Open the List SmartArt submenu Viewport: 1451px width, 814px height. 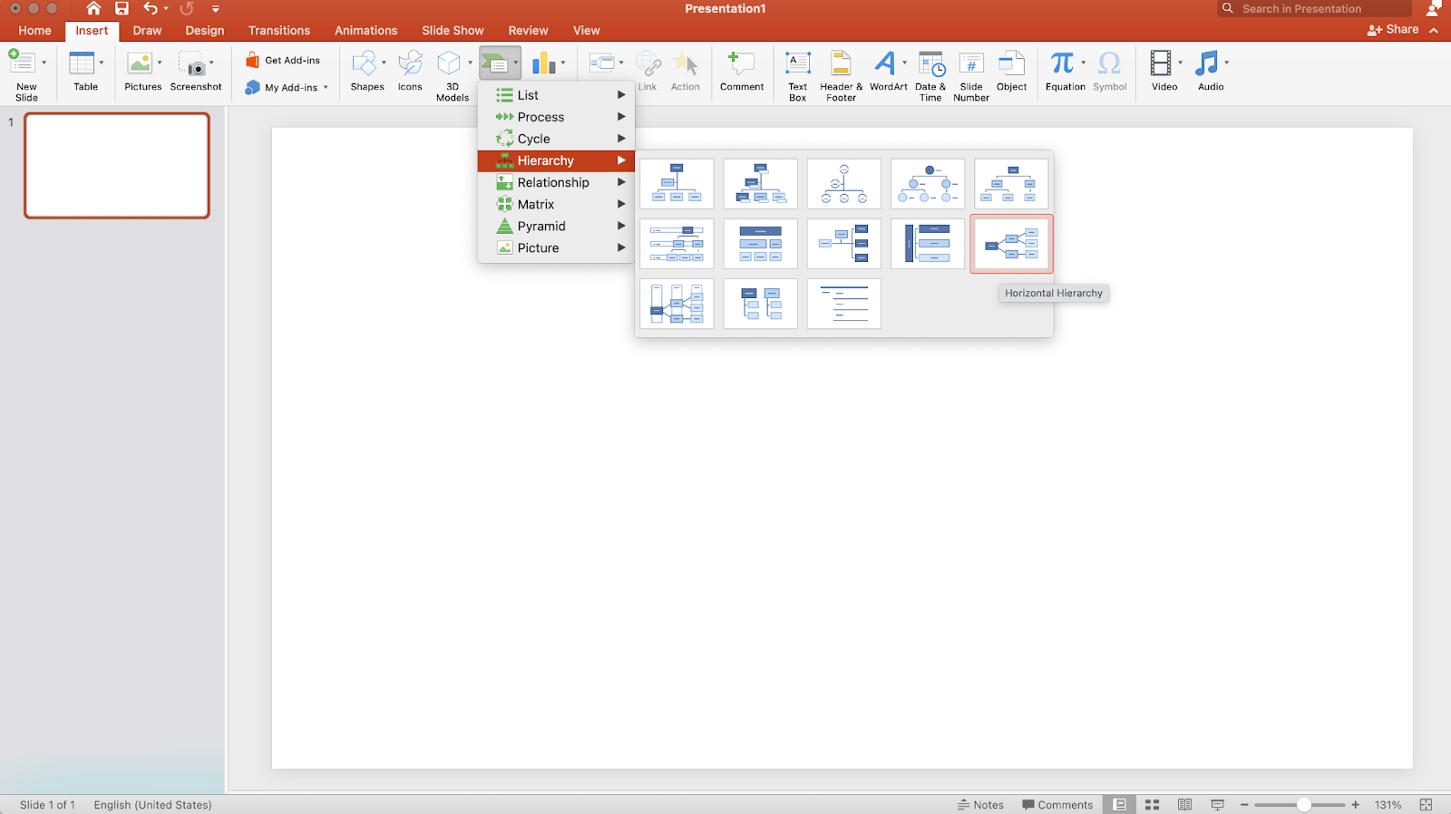click(x=556, y=95)
